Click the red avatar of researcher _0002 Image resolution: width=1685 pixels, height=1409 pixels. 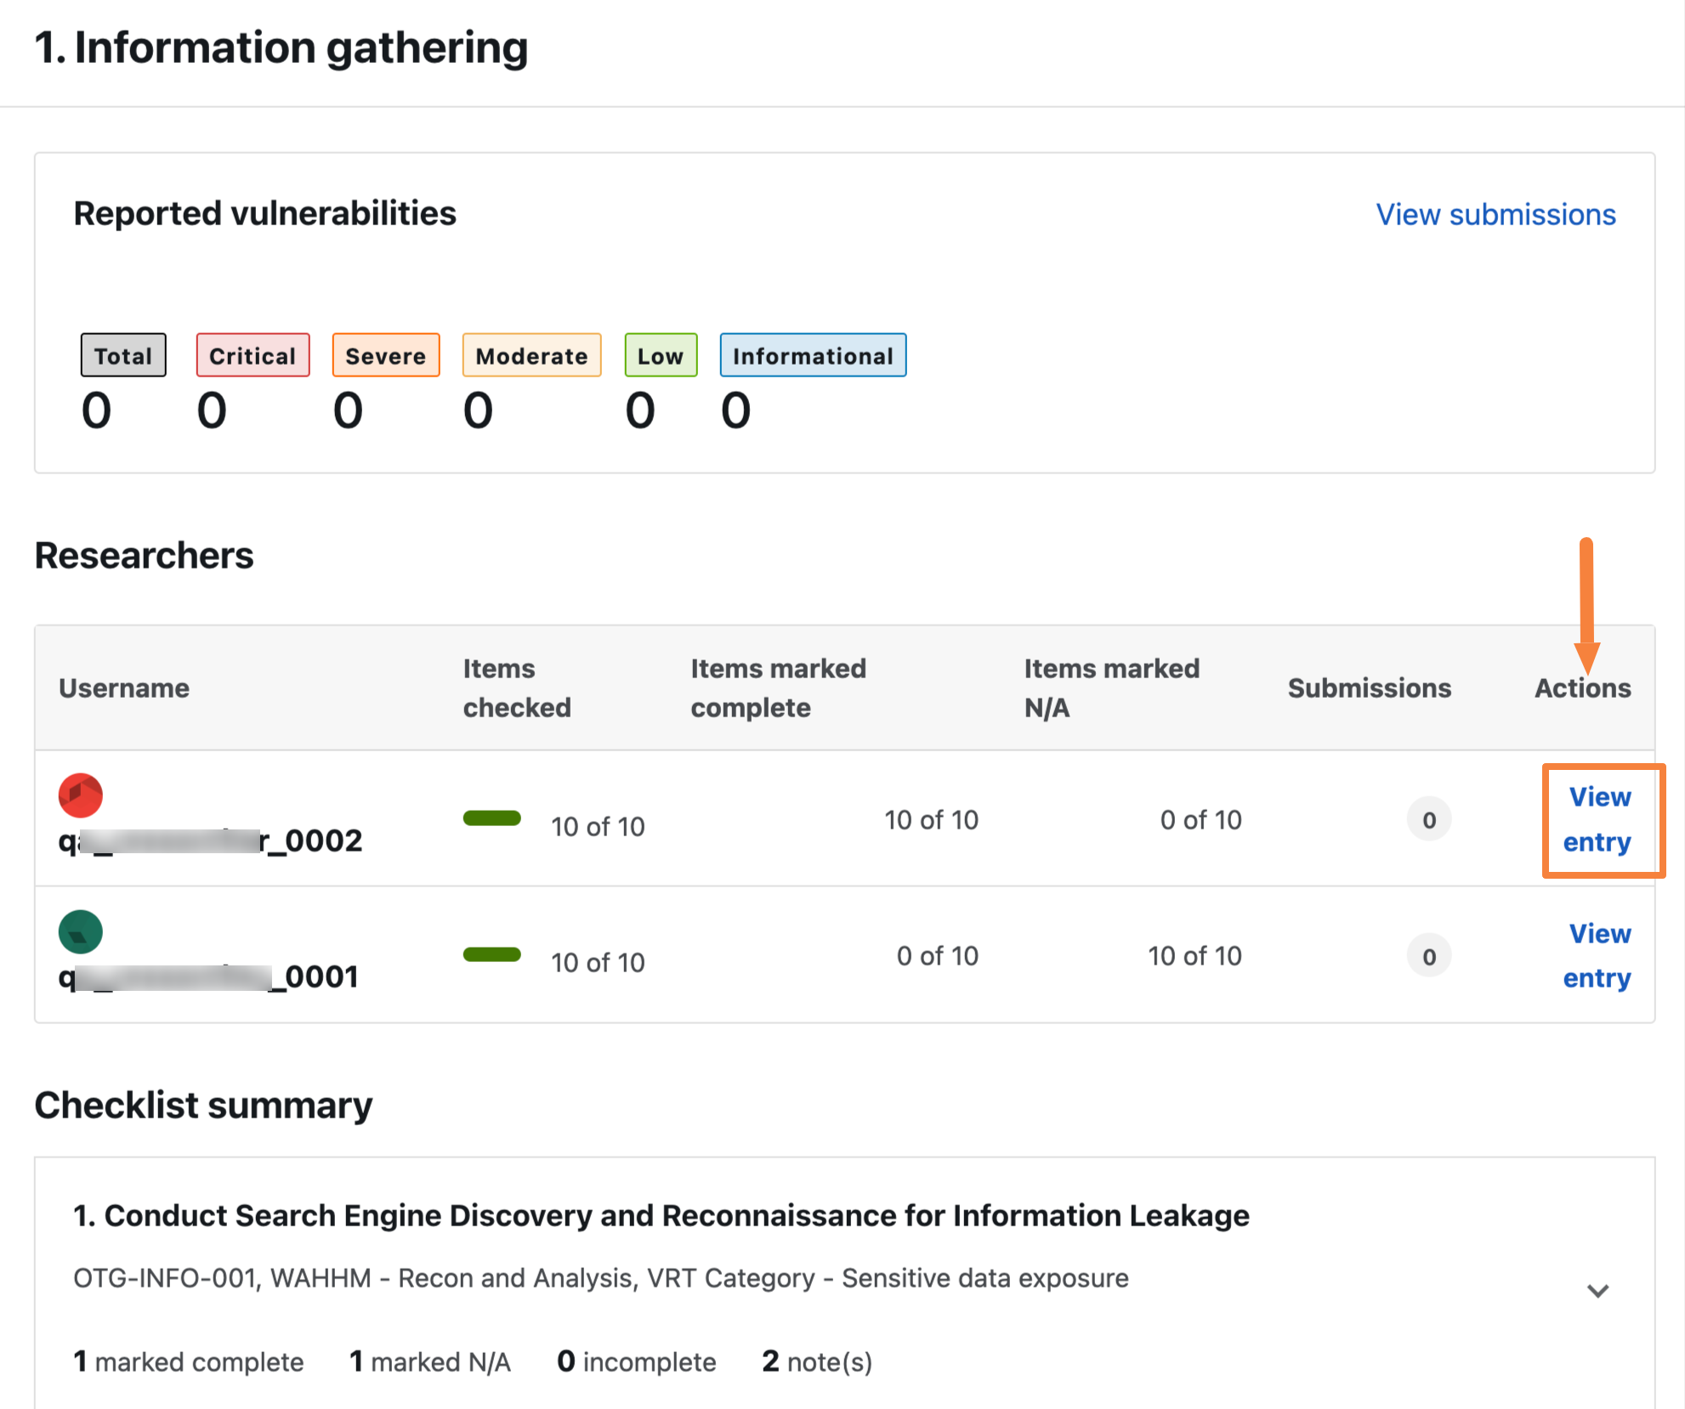(x=81, y=795)
